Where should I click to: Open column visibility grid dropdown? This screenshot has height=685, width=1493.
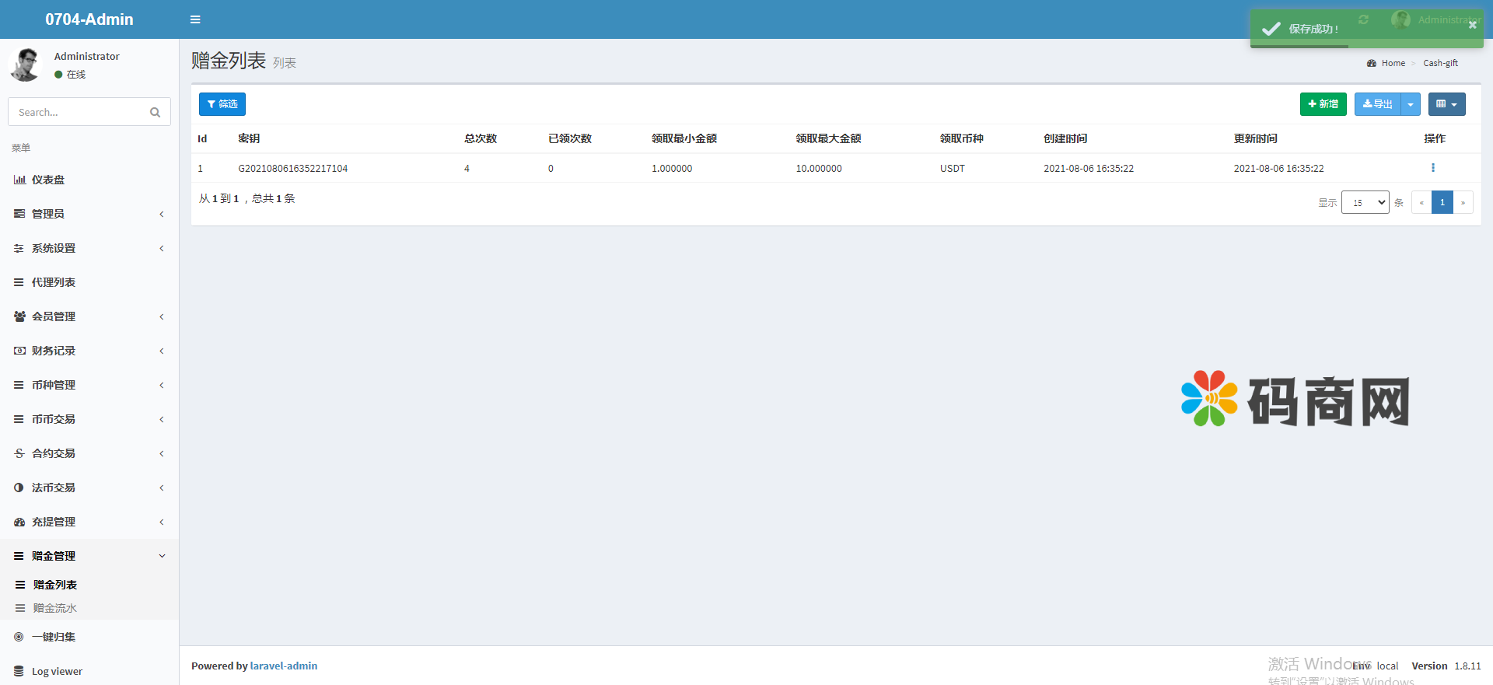[1446, 104]
